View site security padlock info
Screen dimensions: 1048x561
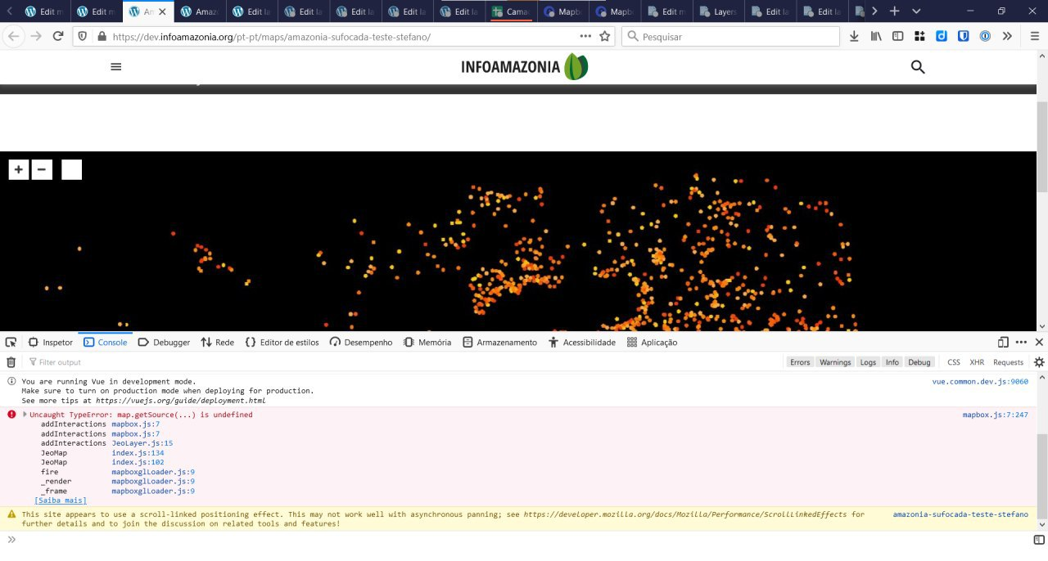[102, 36]
